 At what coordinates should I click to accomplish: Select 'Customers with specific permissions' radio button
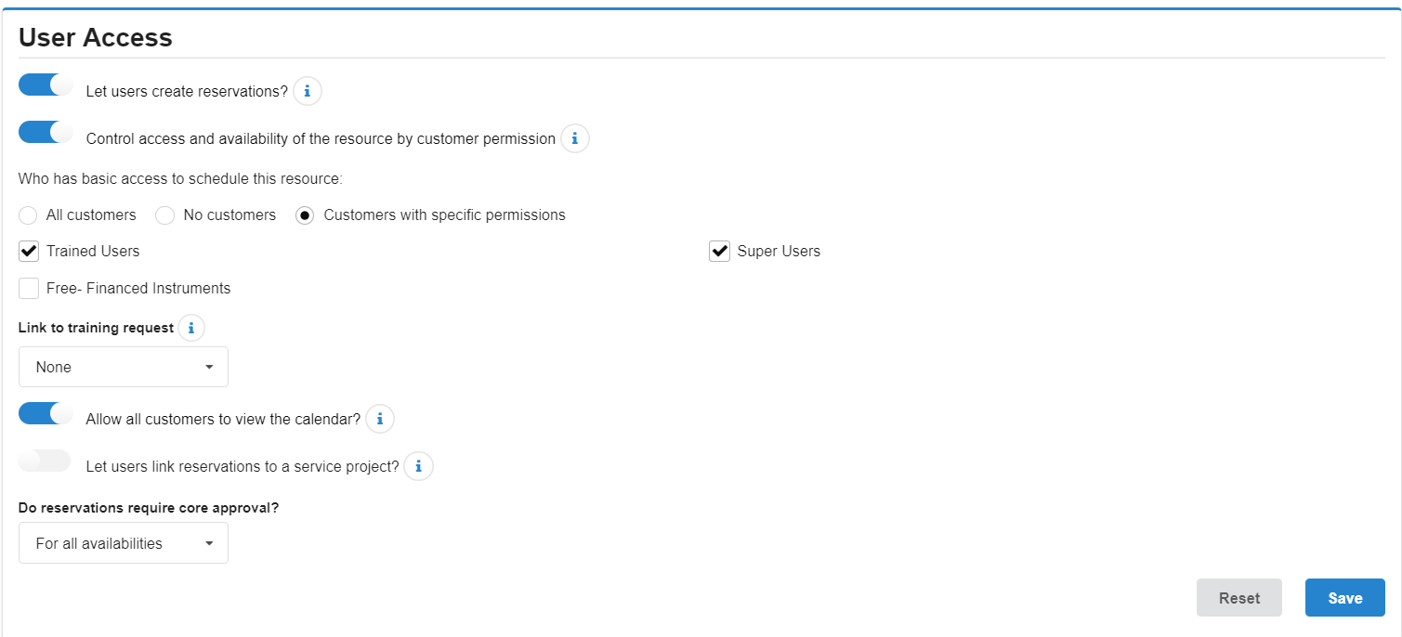point(305,215)
